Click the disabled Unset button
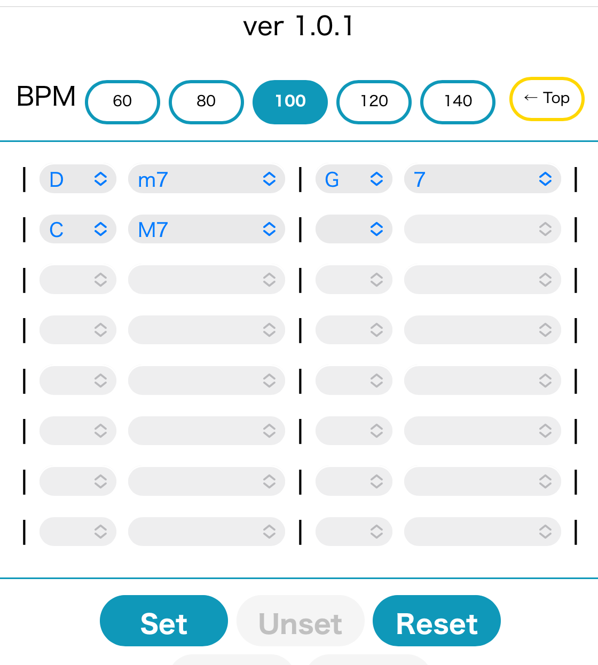Screen dimensions: 598x665 point(300,621)
